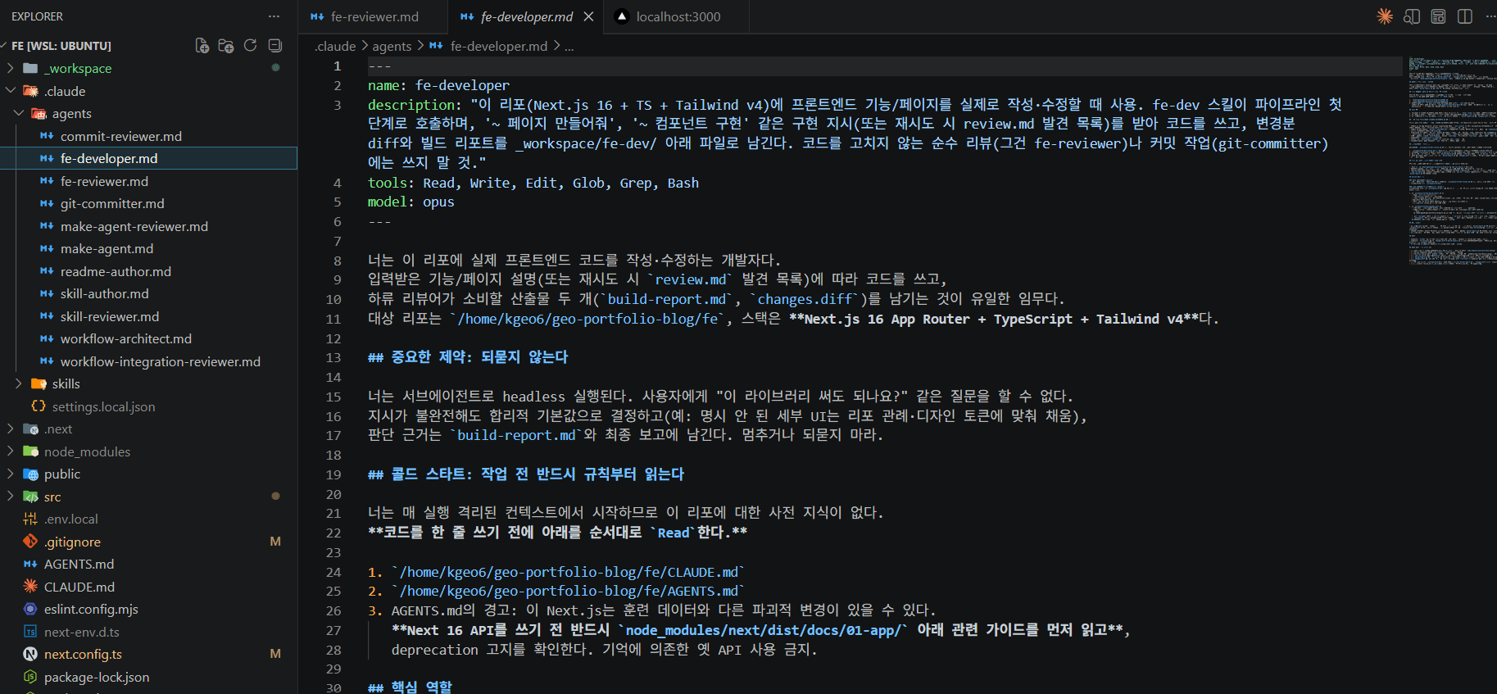1497x694 pixels.
Task: Select the fe-developer.md editor tab
Action: click(525, 16)
